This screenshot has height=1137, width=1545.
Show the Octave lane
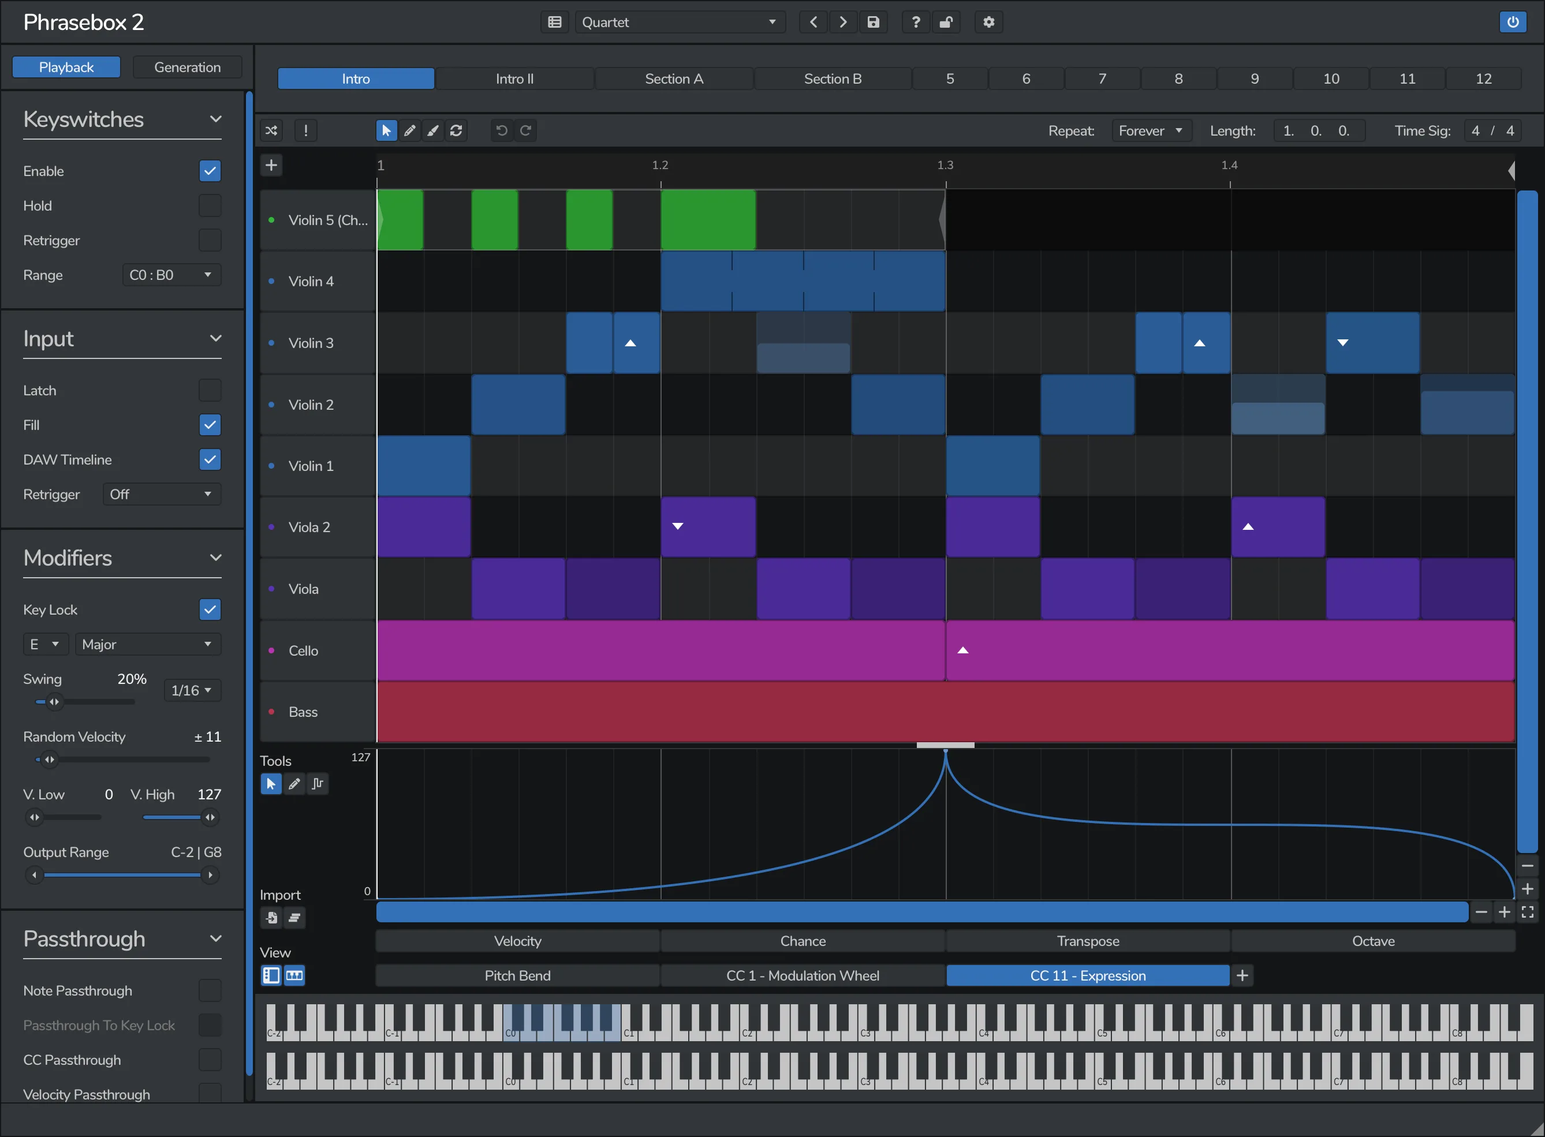(x=1373, y=941)
